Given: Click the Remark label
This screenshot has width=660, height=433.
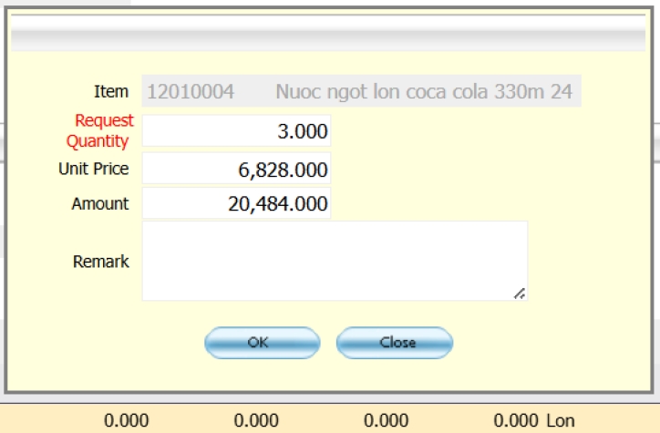Looking at the screenshot, I should pyautogui.click(x=100, y=262).
